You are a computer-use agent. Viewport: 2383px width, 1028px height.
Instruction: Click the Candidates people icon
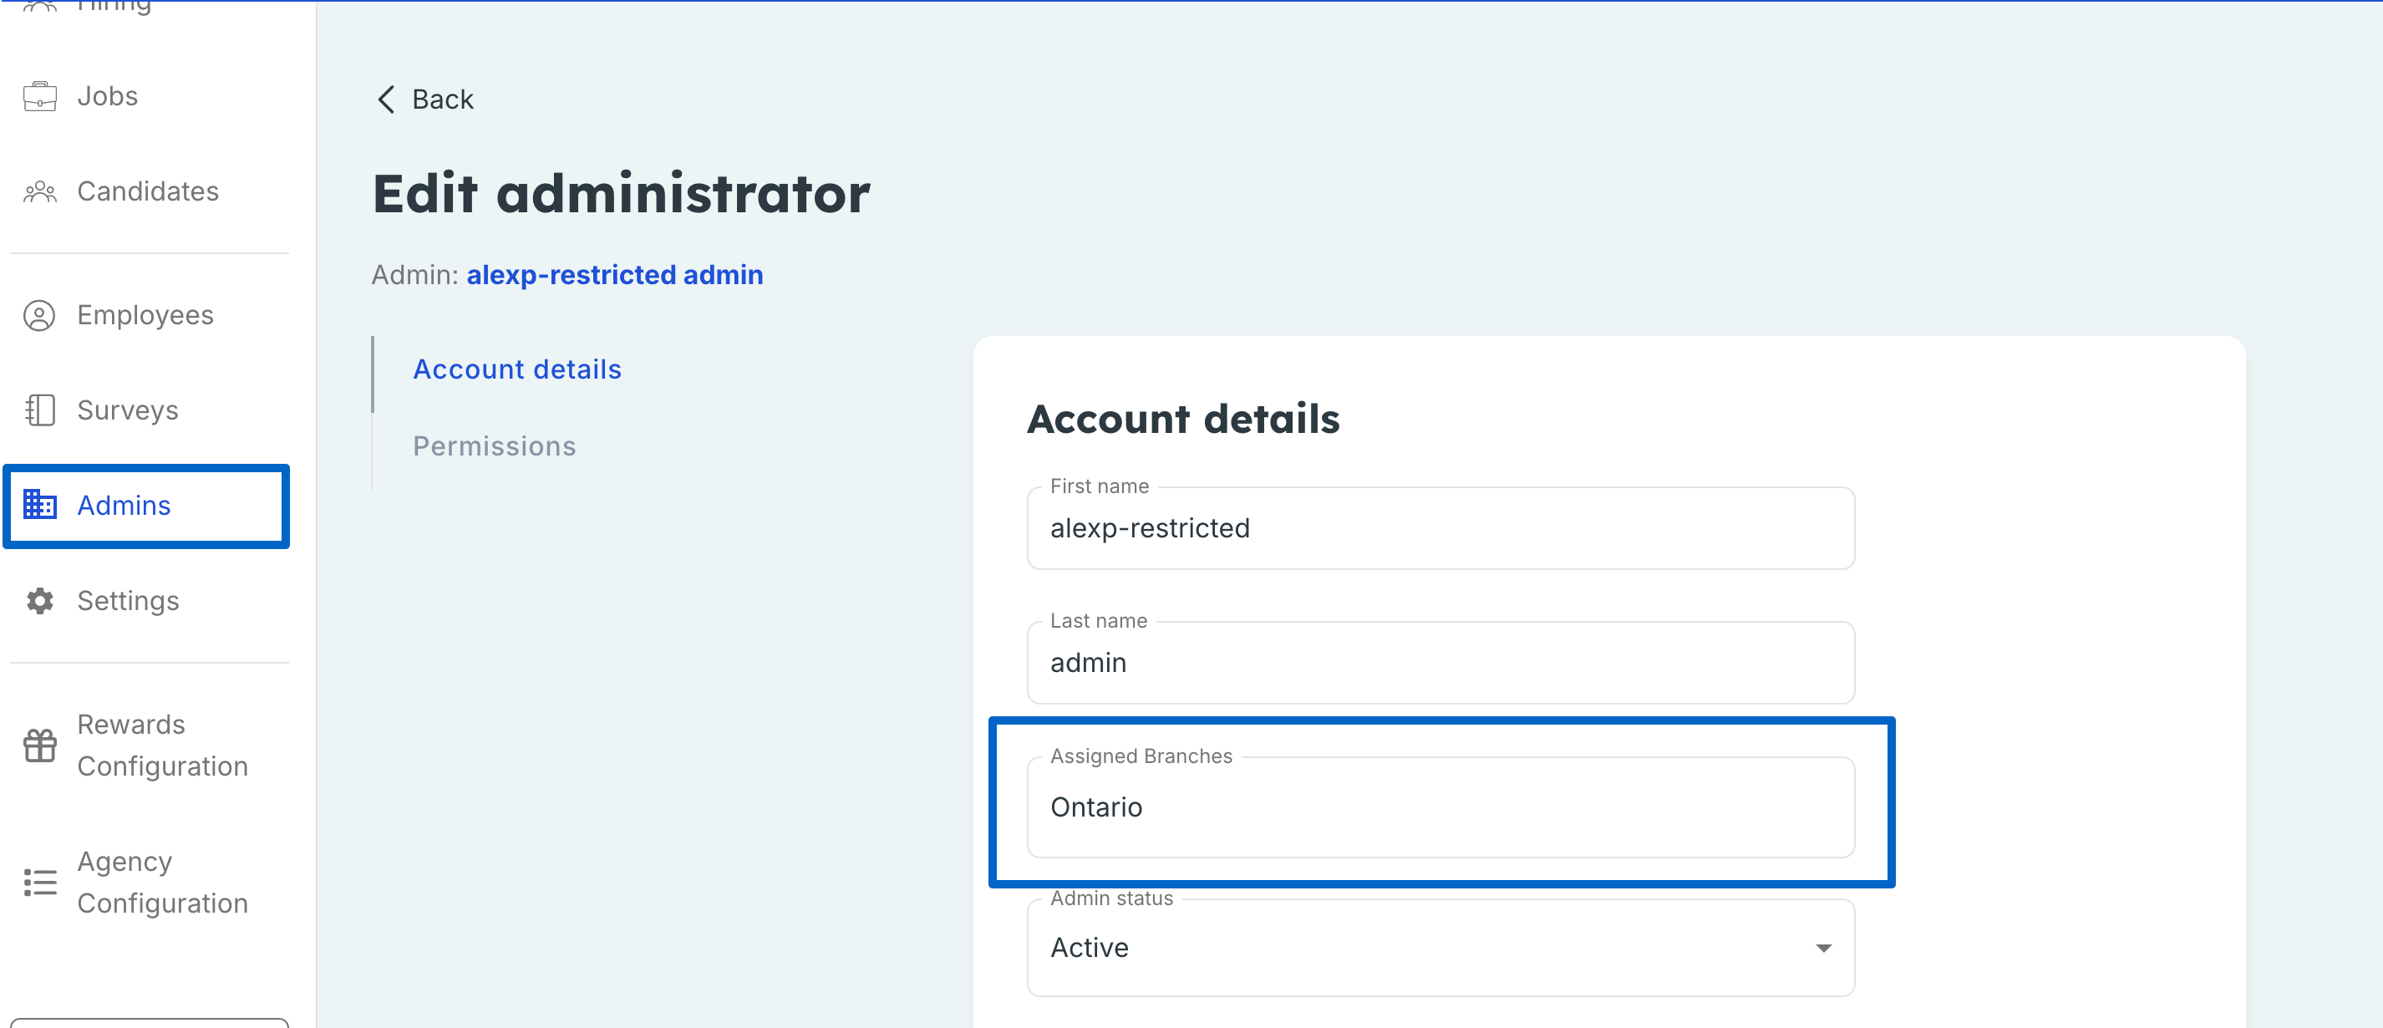click(40, 191)
